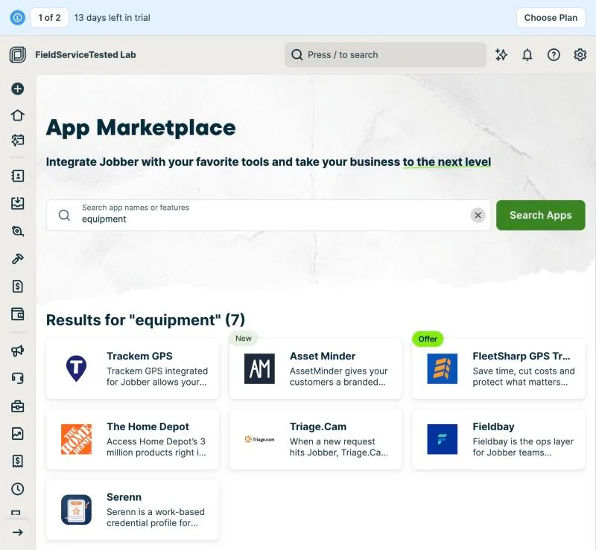
Task: Clear the equipment search text
Action: tap(478, 215)
